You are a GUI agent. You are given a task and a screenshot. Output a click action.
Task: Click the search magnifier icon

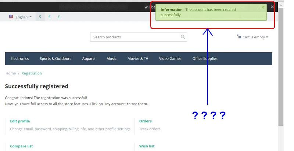point(183,37)
